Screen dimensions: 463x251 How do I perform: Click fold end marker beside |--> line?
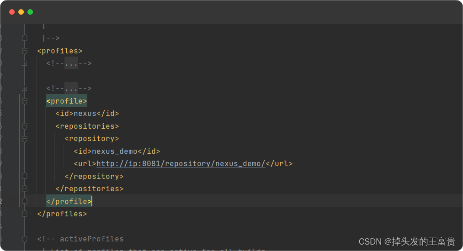point(25,38)
